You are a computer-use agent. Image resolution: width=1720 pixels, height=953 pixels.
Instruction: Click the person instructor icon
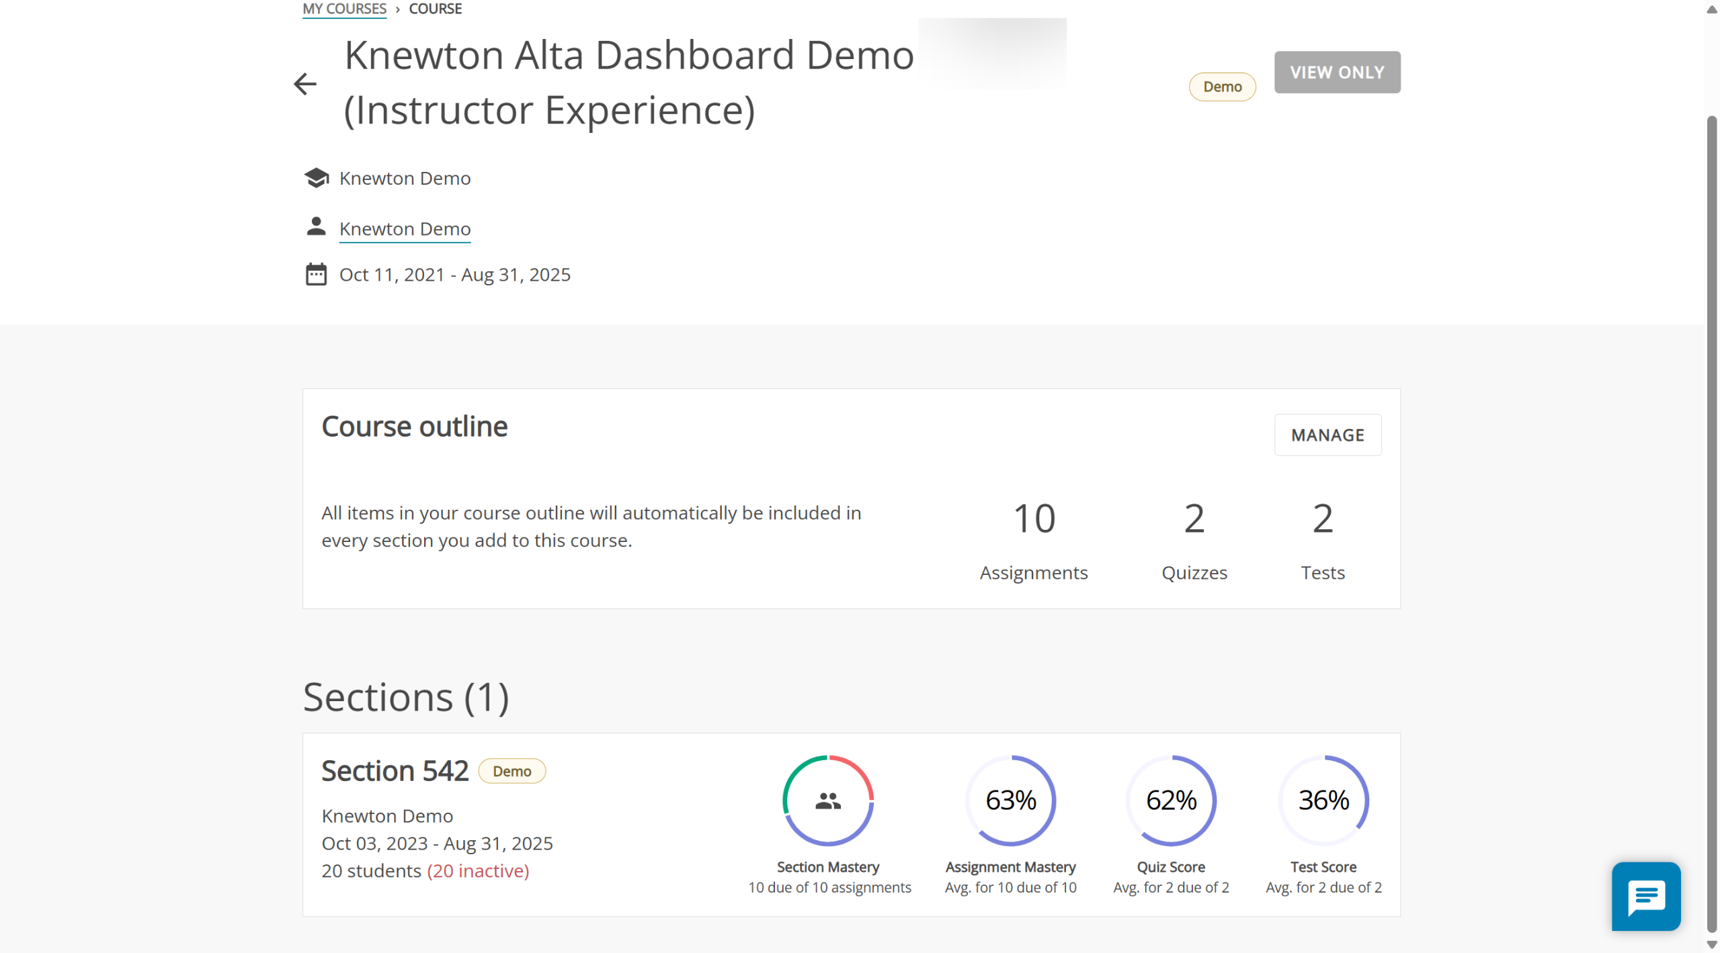tap(316, 227)
